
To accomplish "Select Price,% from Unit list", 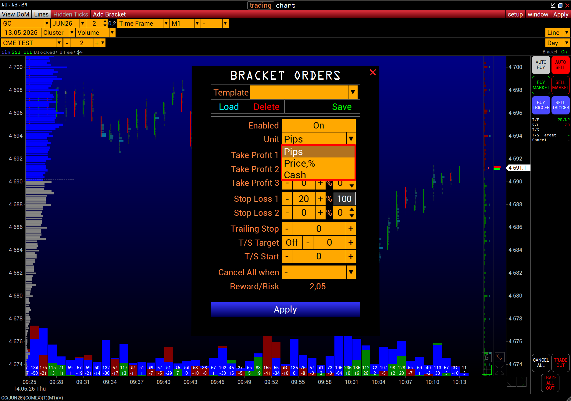I will (319, 163).
